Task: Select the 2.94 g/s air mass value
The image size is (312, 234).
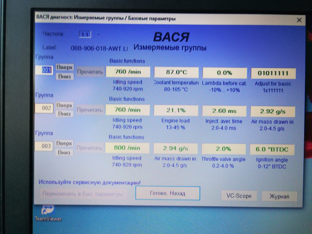Action: coord(175,149)
